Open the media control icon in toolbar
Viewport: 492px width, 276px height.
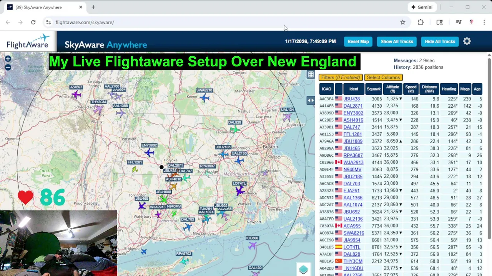click(x=459, y=22)
